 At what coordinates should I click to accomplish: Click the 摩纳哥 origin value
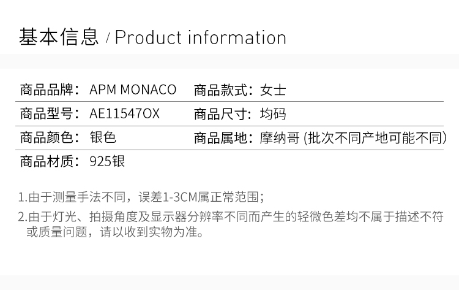280,138
